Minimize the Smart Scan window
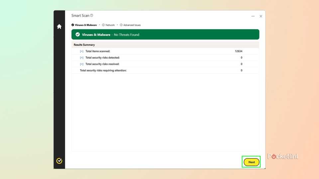Screen dimensions: 319x179 click(253, 16)
